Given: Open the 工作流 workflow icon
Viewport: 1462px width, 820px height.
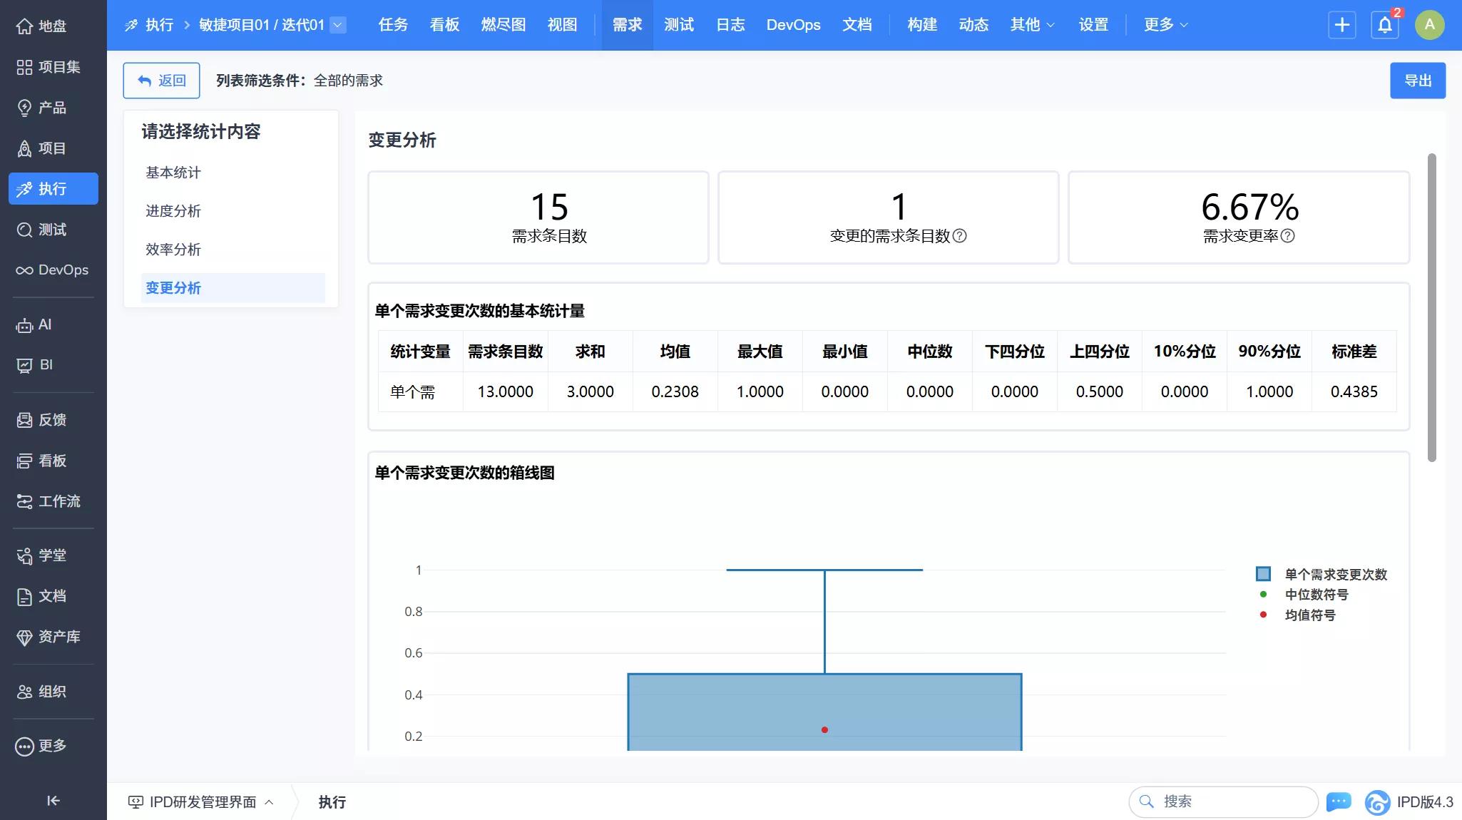Looking at the screenshot, I should (26, 502).
